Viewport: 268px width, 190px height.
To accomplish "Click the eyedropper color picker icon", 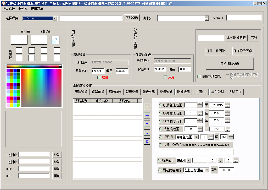I will pos(55,40).
